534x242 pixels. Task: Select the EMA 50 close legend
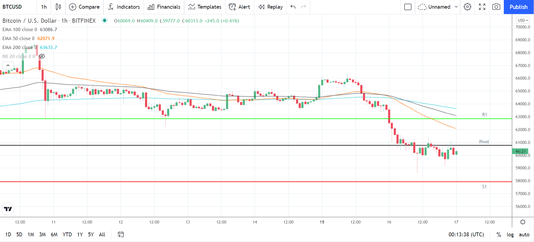tap(19, 39)
